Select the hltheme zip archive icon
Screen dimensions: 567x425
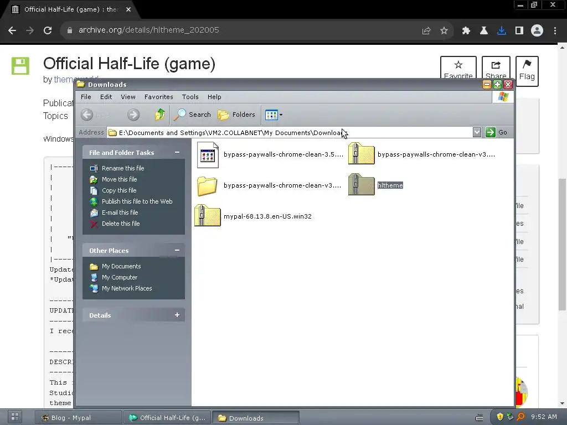361,185
